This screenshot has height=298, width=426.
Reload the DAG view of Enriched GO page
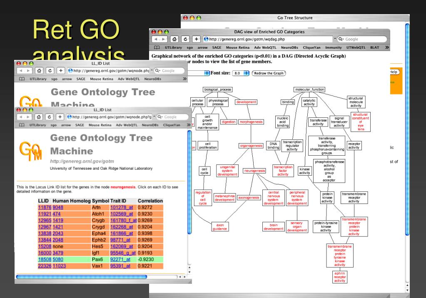[x=185, y=39]
